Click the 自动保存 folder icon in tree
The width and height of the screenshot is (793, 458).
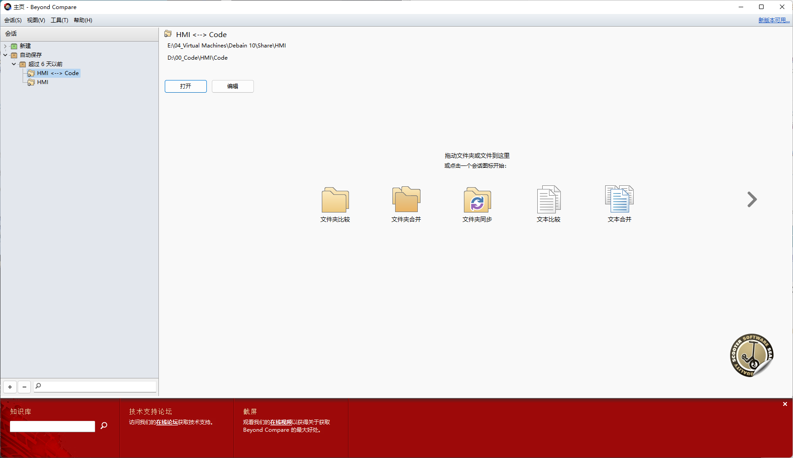pyautogui.click(x=14, y=55)
